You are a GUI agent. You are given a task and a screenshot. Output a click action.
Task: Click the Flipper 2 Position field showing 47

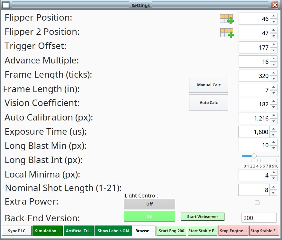coord(254,33)
